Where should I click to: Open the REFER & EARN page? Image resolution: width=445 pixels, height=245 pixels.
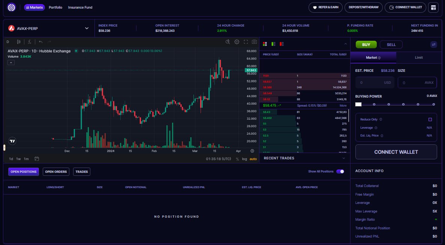pyautogui.click(x=325, y=7)
